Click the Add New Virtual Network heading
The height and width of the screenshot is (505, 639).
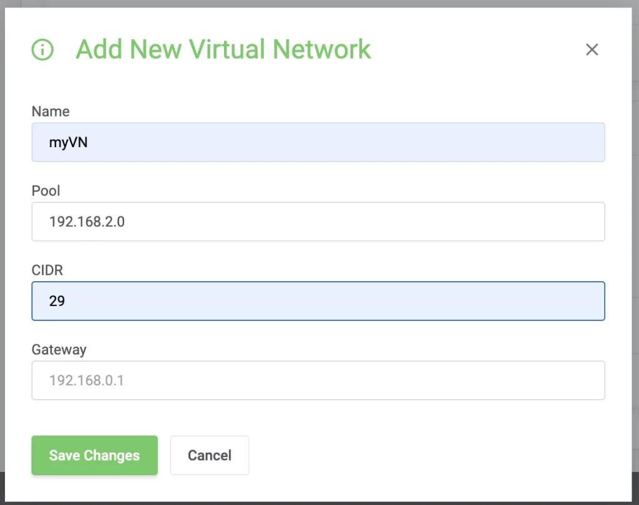tap(223, 49)
